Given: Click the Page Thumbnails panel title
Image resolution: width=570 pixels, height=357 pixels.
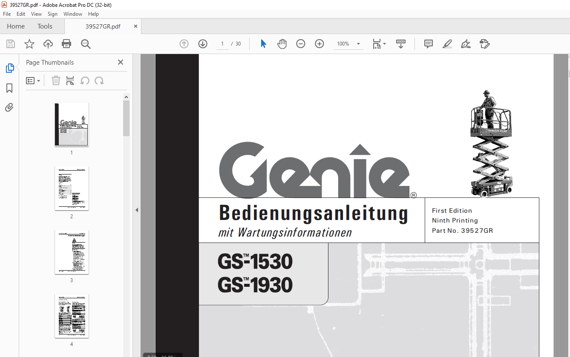Looking at the screenshot, I should [50, 62].
